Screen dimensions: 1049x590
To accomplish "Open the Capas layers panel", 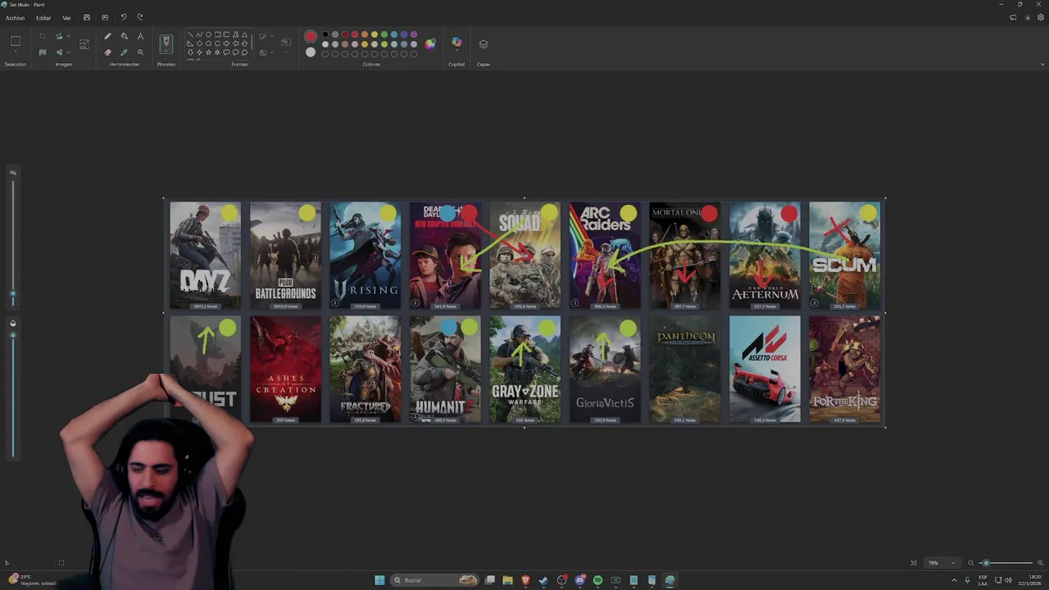I will tap(484, 43).
